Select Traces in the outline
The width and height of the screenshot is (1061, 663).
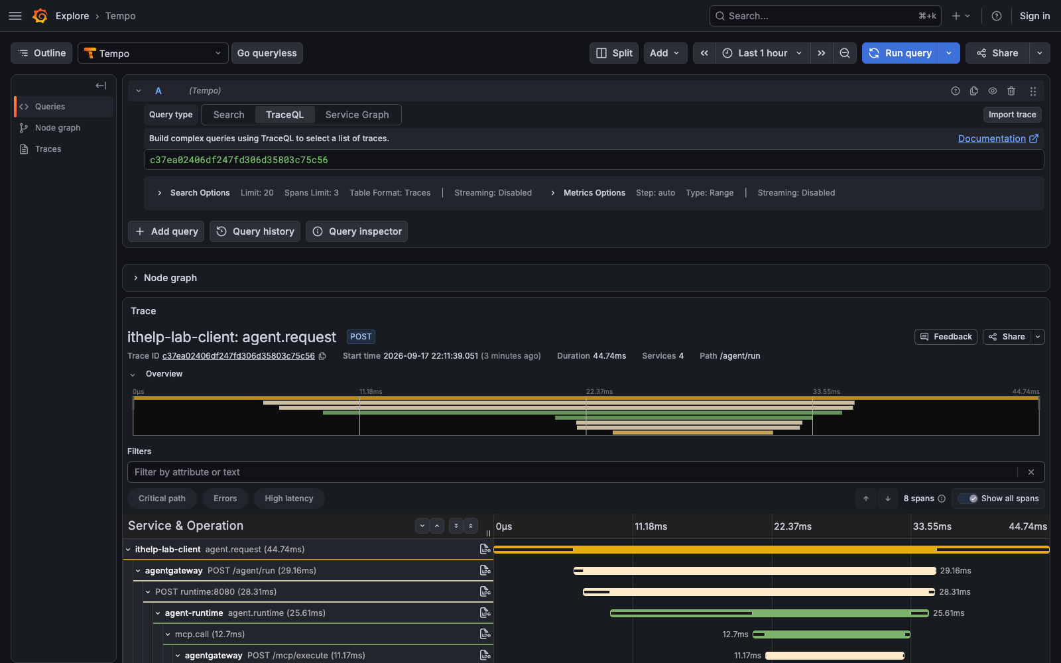click(x=64, y=149)
